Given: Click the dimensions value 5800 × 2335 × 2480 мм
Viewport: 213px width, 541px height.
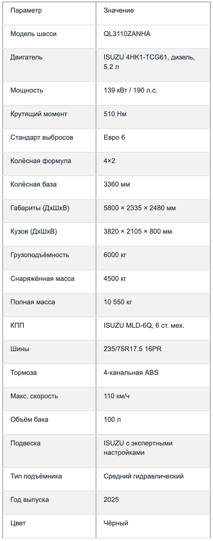Looking at the screenshot, I should pos(140,208).
